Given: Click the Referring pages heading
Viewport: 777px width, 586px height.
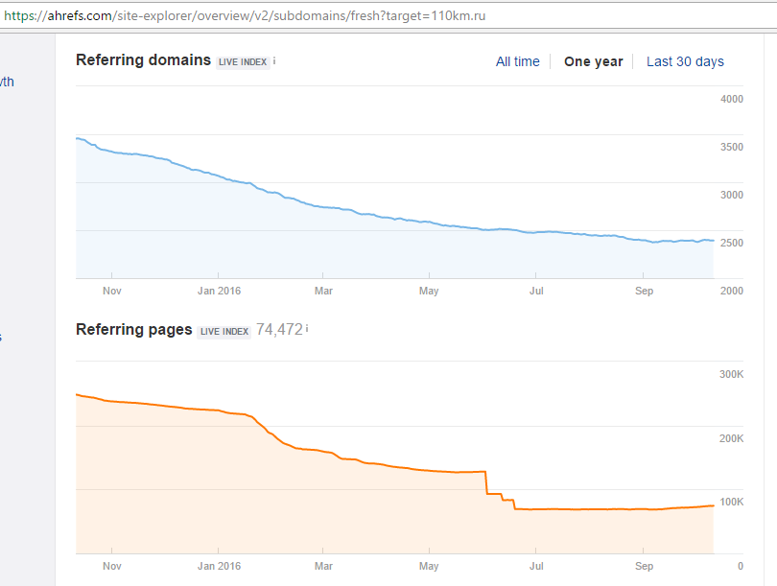Looking at the screenshot, I should coord(133,330).
